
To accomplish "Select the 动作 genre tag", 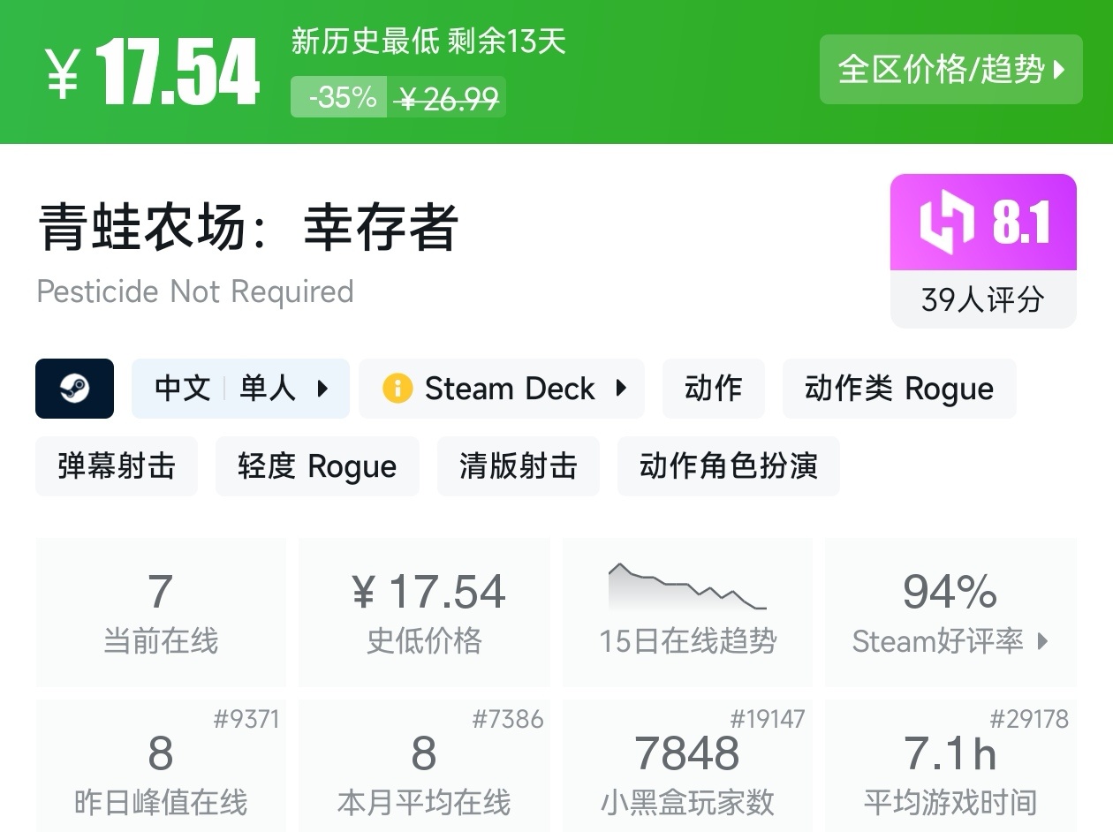I will [x=713, y=389].
